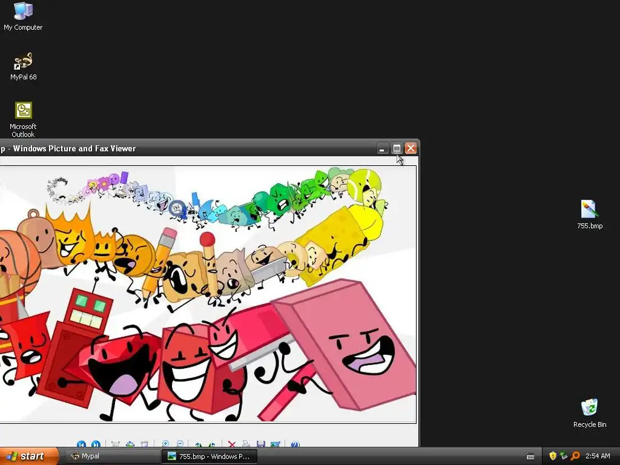Zoom out using the magnifier minus icon

pos(180,444)
